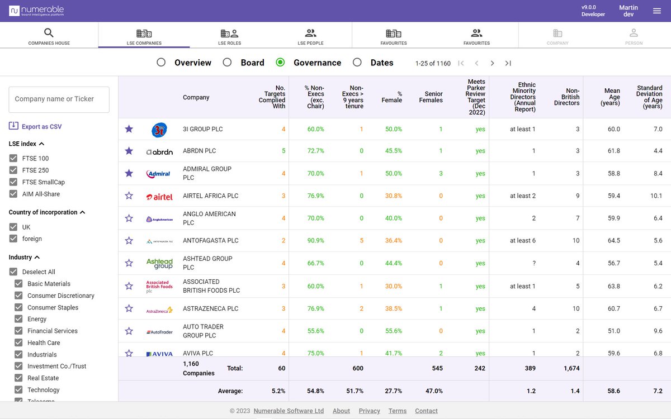Viewport: 671px width, 419px height.
Task: Open the Privacy footer link
Action: (369, 411)
